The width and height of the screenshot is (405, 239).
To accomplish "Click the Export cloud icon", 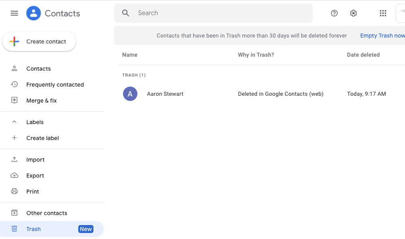I will (x=14, y=175).
